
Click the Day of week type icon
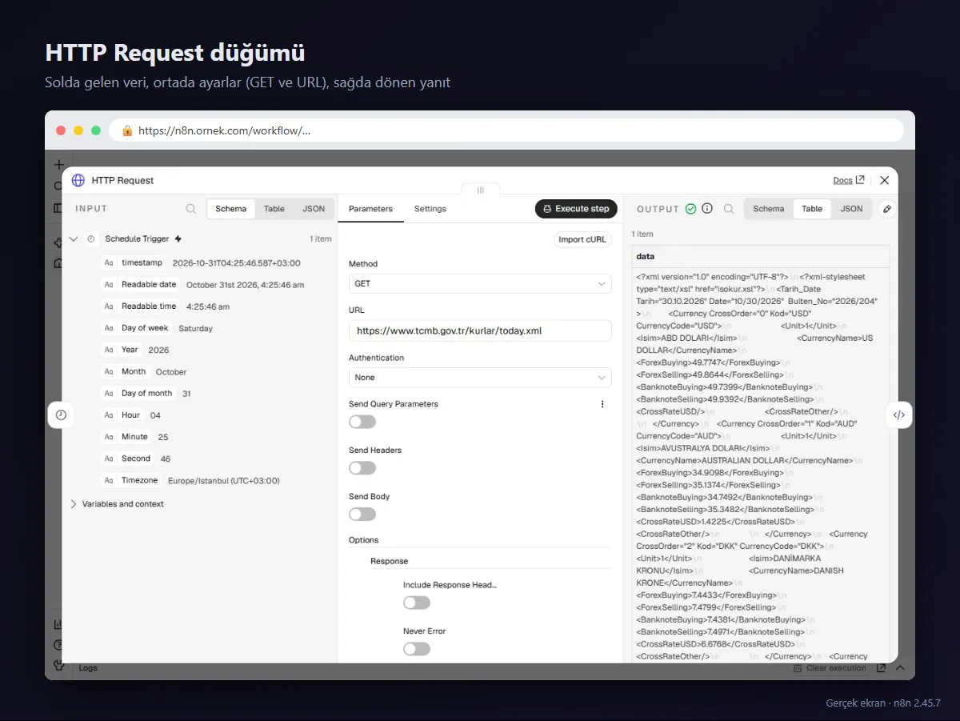(109, 328)
